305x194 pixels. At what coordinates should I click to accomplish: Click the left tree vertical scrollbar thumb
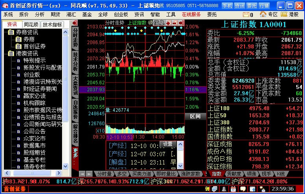[x=65, y=78]
